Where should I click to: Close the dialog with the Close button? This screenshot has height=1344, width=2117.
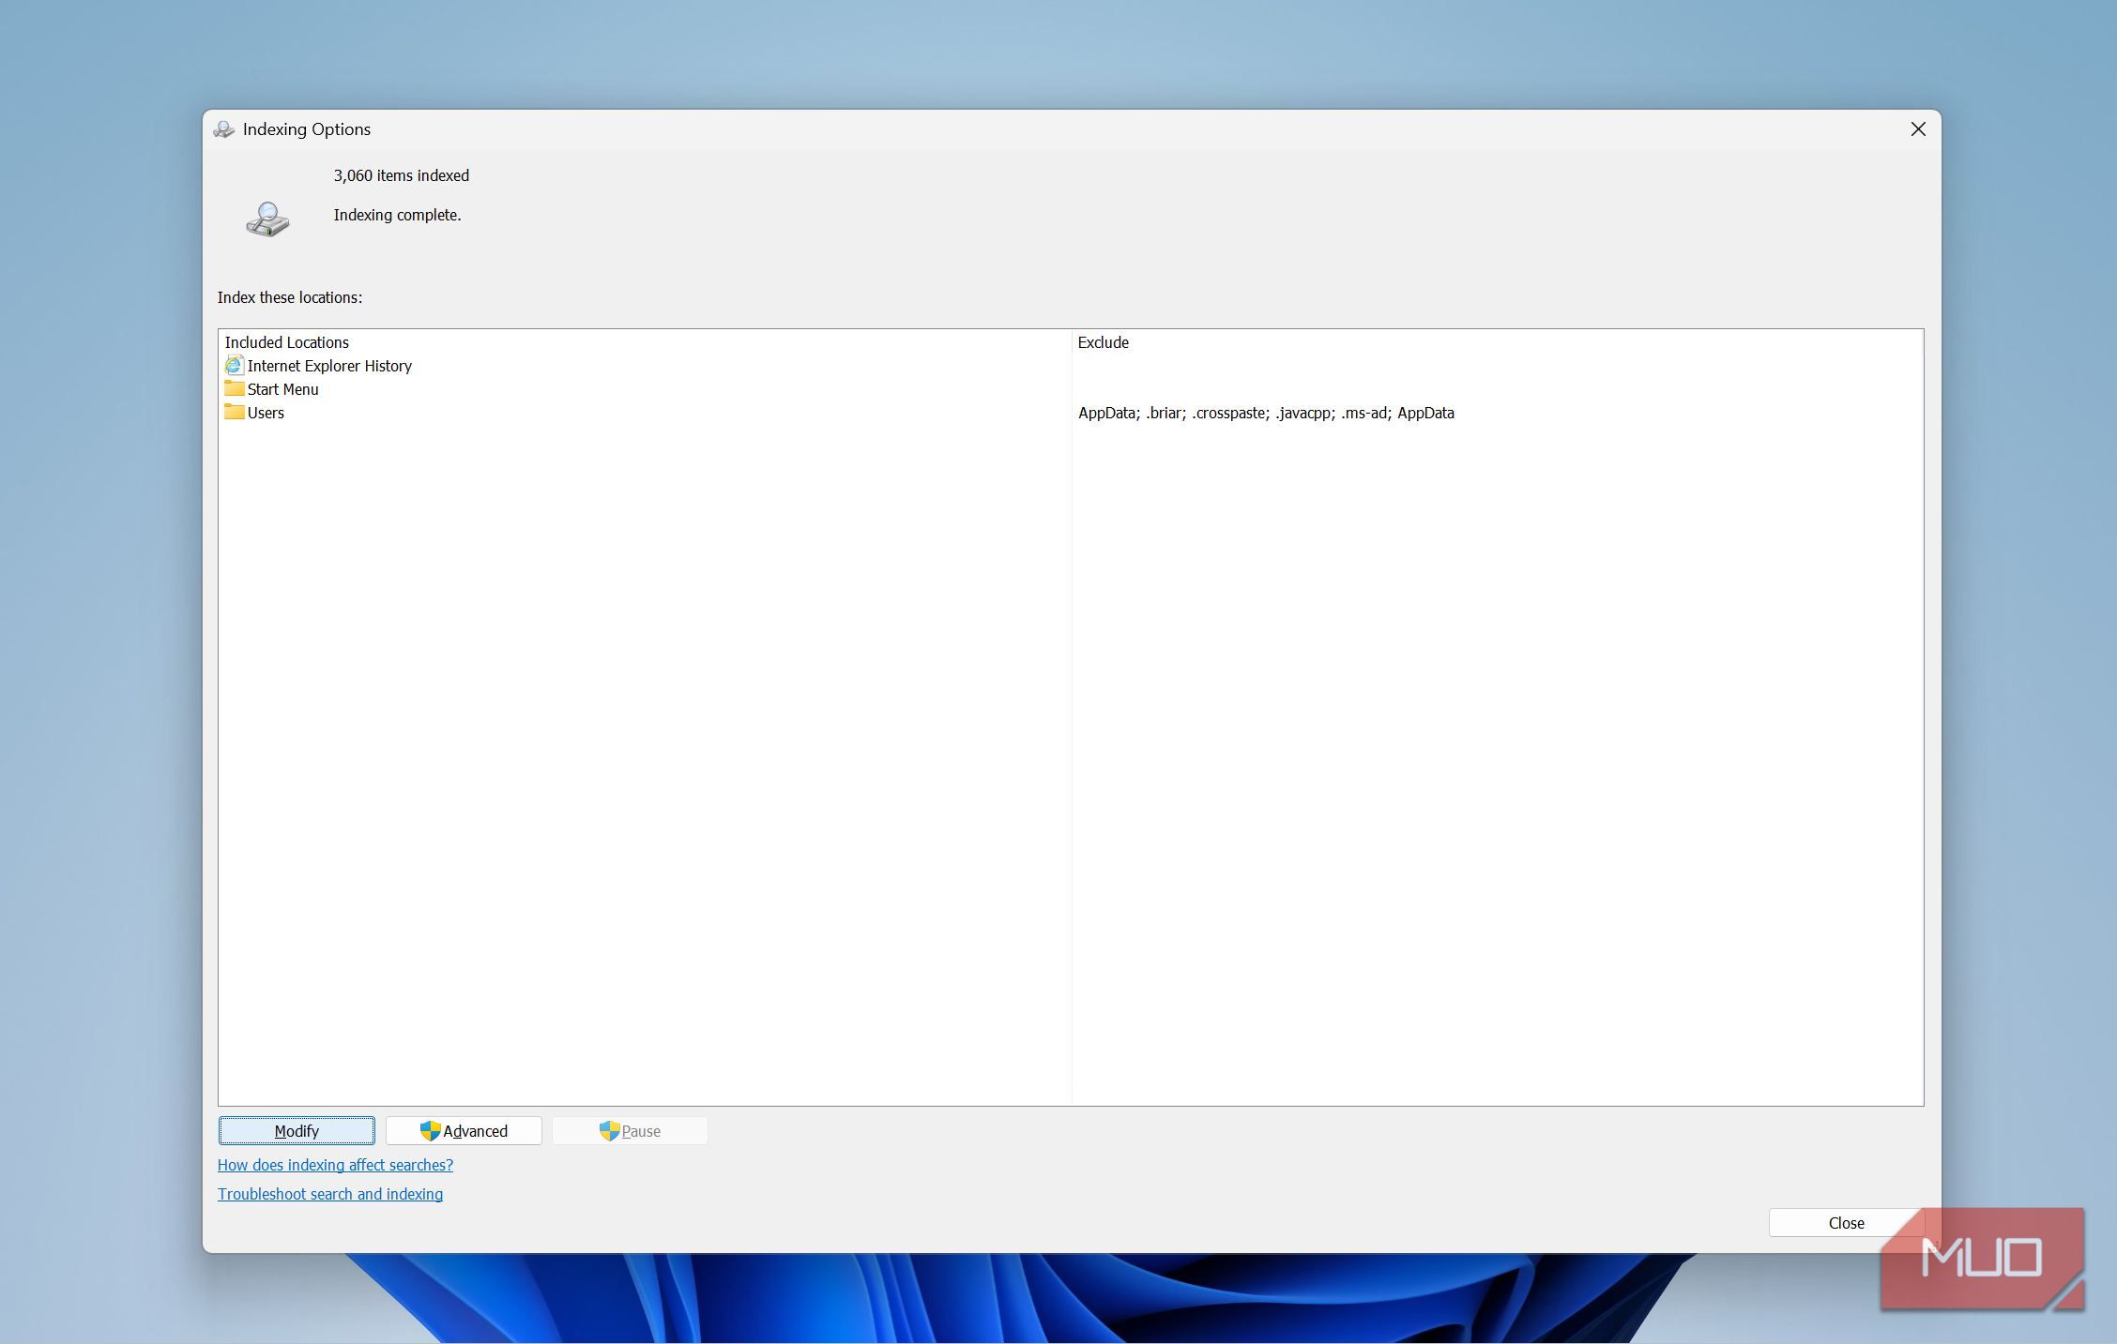[1846, 1222]
